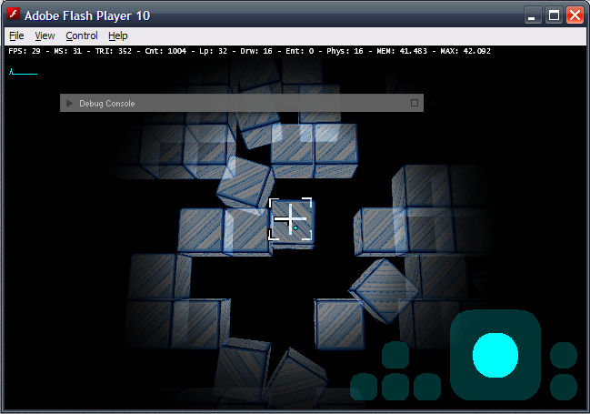Click the 'Ent: 0' stat
Screen dimensions: 590x414
299,51
